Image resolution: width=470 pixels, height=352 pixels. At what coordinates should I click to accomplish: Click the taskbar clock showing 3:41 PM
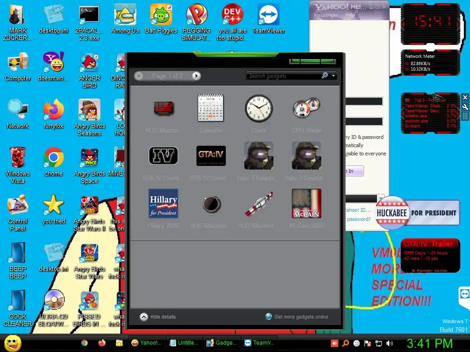(430, 343)
